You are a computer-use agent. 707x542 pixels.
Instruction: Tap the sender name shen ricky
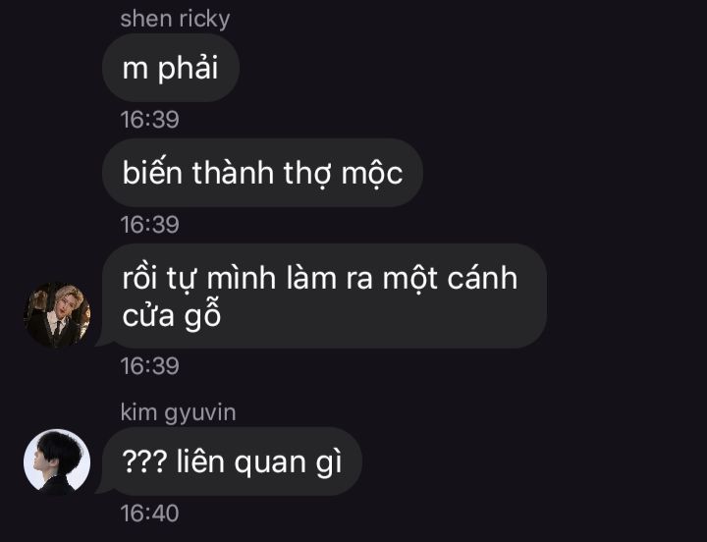coord(175,20)
